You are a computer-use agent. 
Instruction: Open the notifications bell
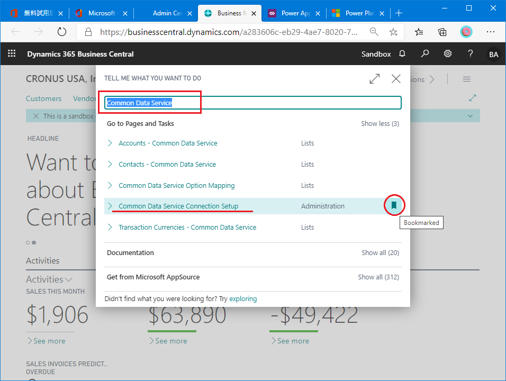402,53
